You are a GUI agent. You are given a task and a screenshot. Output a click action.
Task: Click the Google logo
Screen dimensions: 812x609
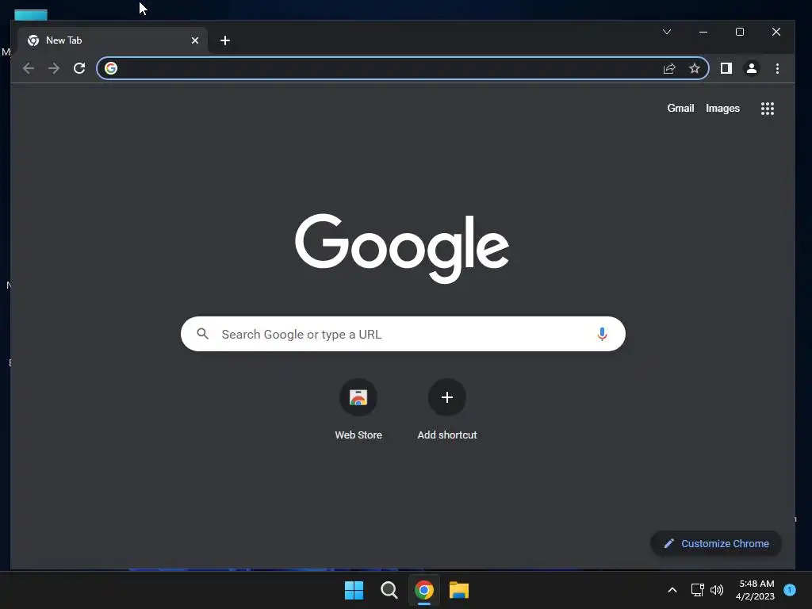402,248
